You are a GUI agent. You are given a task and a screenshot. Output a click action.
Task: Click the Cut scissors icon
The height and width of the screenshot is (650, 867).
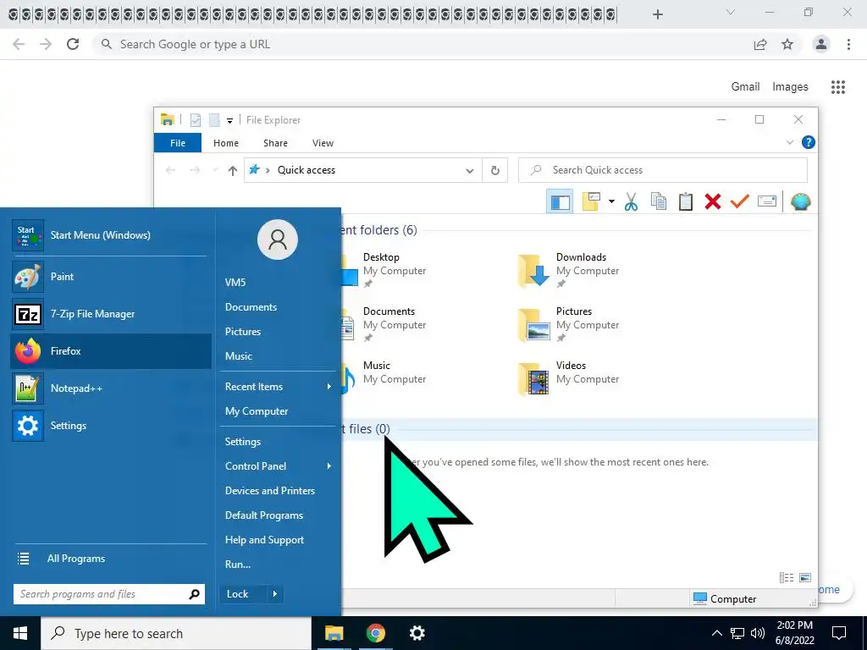pyautogui.click(x=631, y=201)
